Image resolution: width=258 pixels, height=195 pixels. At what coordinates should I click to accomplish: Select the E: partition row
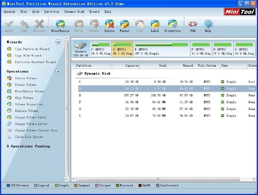click(x=167, y=95)
